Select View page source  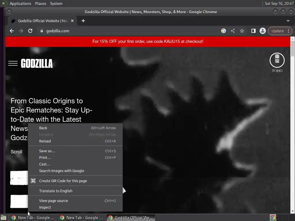75,201
